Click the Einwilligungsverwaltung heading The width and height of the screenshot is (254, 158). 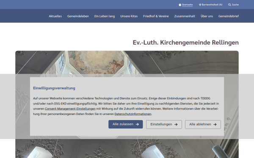tap(54, 88)
